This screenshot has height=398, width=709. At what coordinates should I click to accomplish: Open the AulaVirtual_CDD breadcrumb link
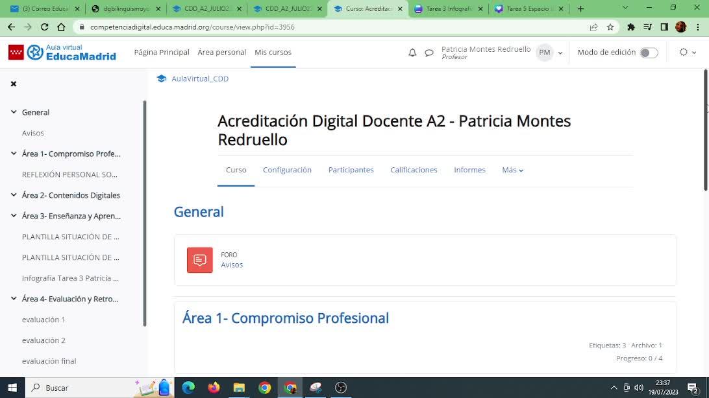(200, 78)
